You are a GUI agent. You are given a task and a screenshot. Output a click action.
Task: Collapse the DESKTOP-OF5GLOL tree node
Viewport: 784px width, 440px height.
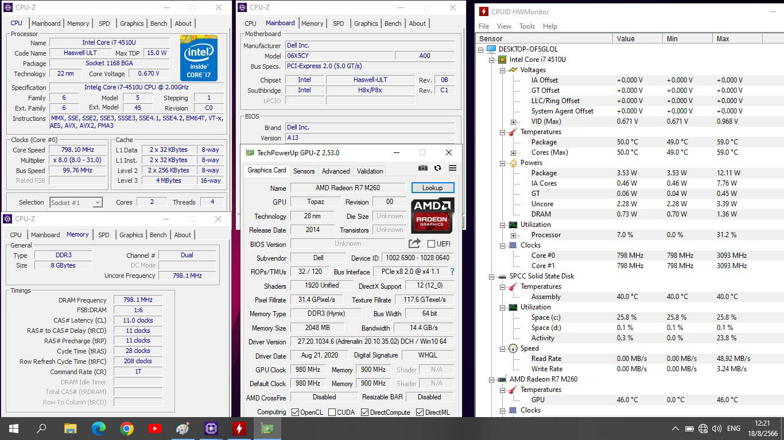coord(480,49)
